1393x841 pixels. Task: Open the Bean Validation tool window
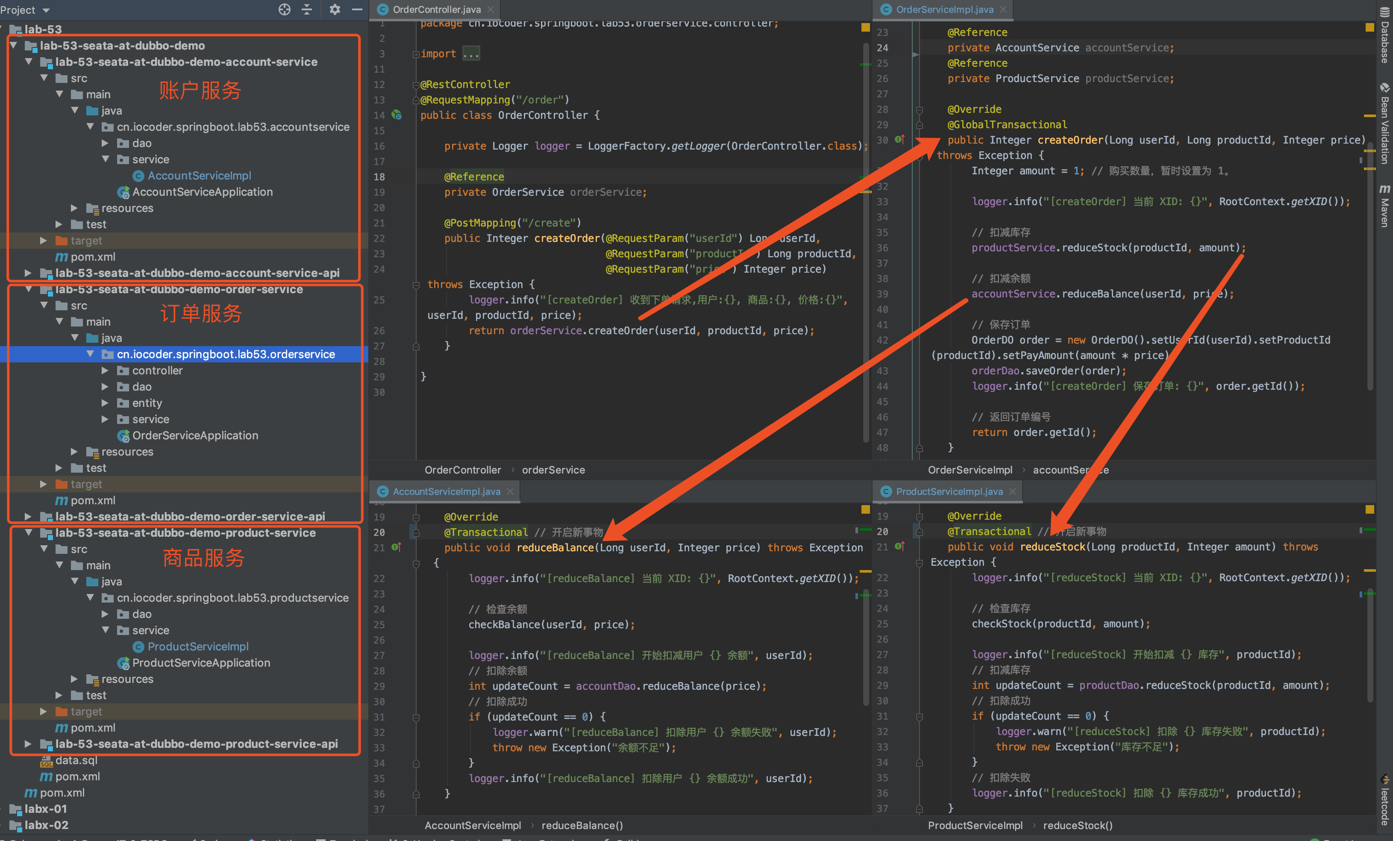click(x=1384, y=124)
